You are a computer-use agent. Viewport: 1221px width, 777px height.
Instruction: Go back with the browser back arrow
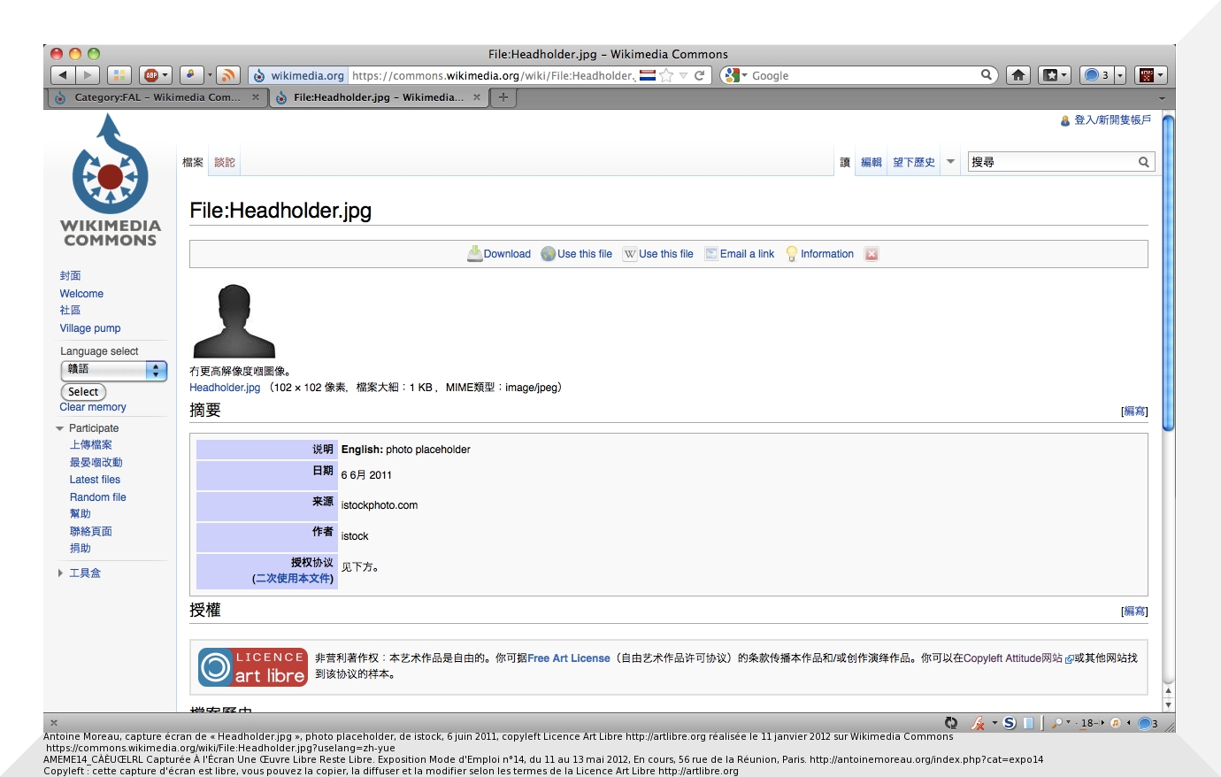coord(63,75)
